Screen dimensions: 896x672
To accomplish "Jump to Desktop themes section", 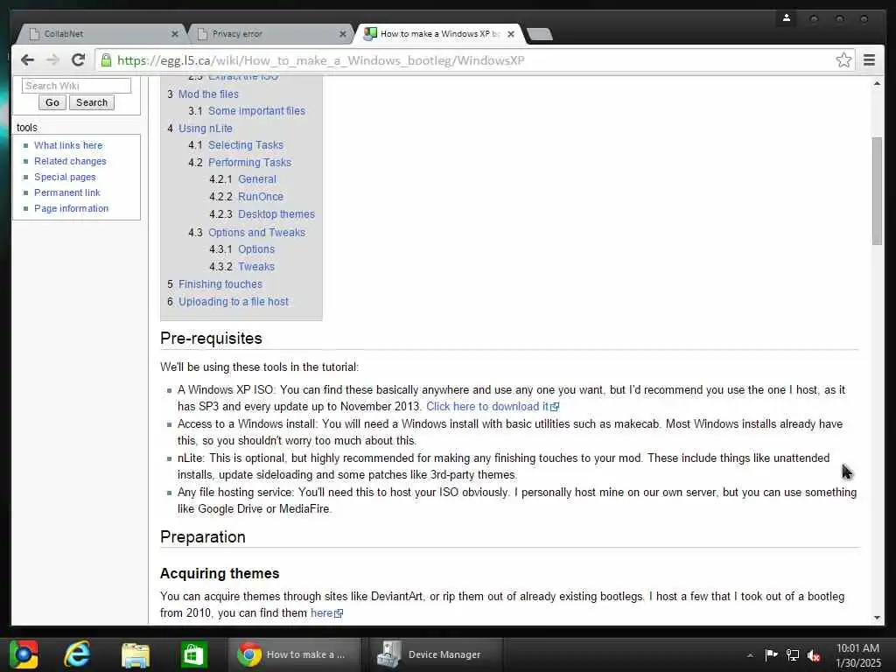I will (276, 214).
